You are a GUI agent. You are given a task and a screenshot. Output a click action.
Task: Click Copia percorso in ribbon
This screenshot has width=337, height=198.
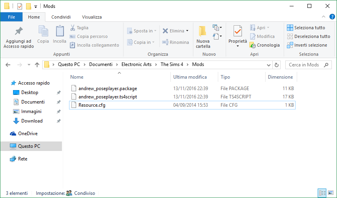(89, 36)
